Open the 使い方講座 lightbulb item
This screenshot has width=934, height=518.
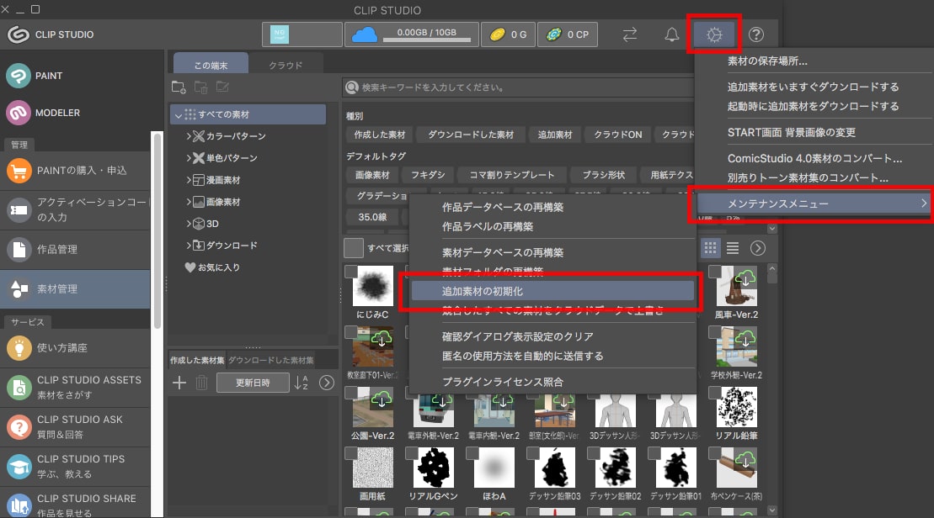tap(75, 348)
